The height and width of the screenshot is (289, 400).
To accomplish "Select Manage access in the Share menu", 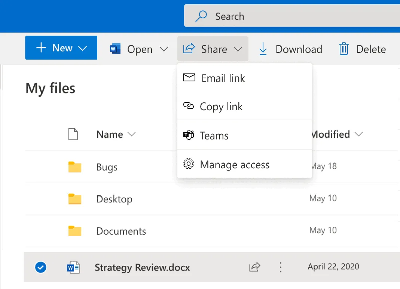I will (235, 164).
